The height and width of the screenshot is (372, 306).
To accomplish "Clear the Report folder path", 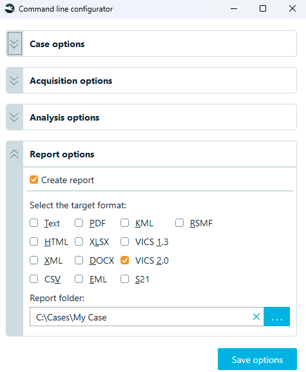I will point(256,317).
